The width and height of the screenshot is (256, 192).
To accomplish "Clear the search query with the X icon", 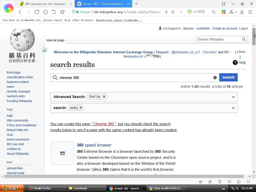I will [x=215, y=78].
